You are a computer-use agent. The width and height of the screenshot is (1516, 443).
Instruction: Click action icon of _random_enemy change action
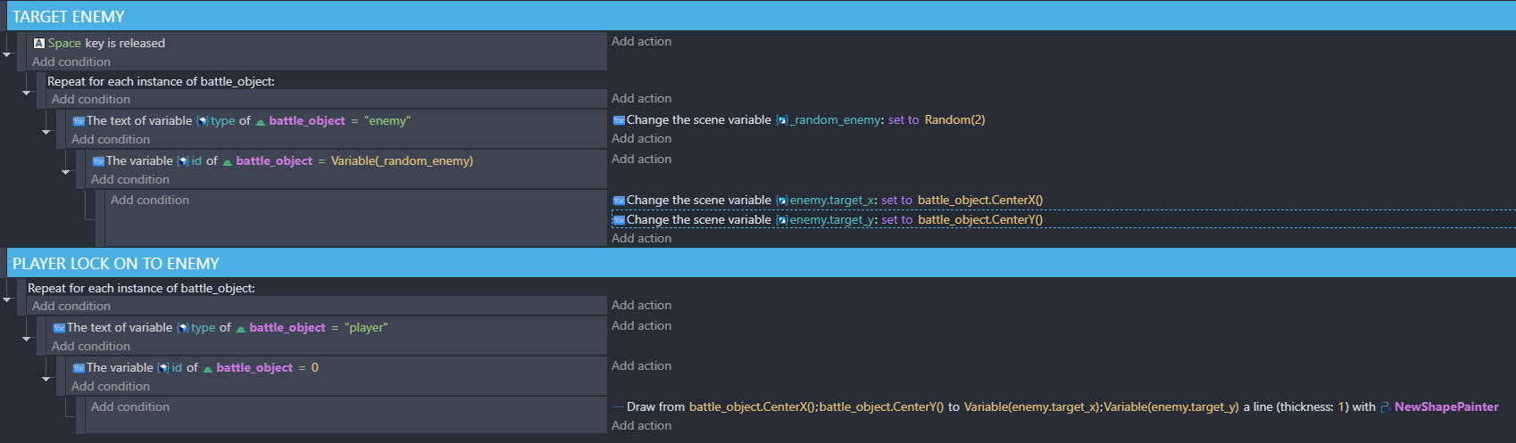coord(619,120)
